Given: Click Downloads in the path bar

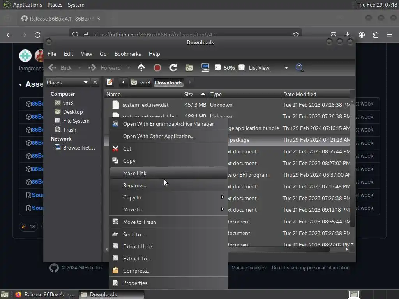Looking at the screenshot, I should pos(169,83).
